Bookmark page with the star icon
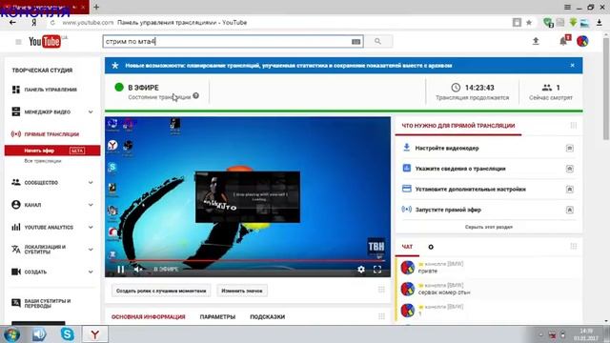Screen dimensions: 610x343 [x=529, y=23]
